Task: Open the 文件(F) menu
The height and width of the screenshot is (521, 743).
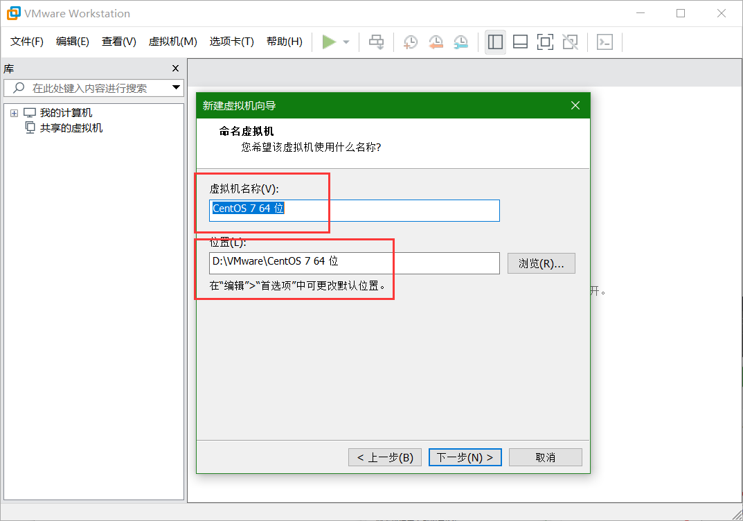Action: [x=27, y=42]
